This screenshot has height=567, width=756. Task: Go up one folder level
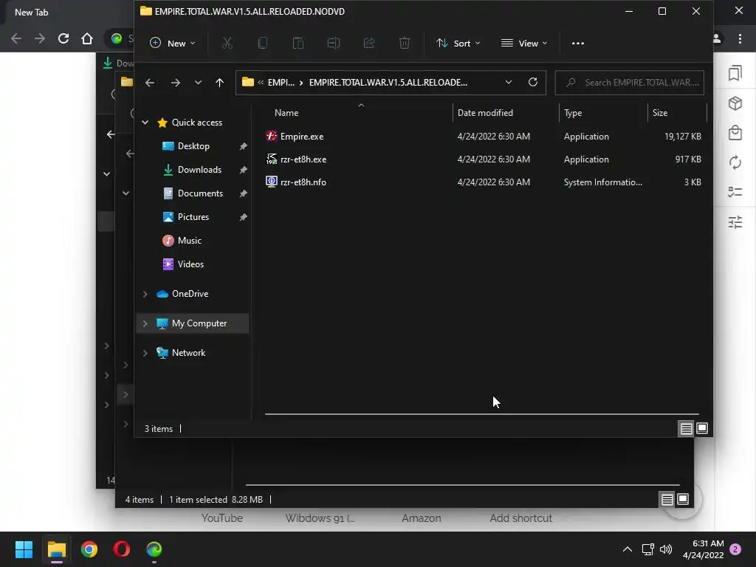[219, 83]
